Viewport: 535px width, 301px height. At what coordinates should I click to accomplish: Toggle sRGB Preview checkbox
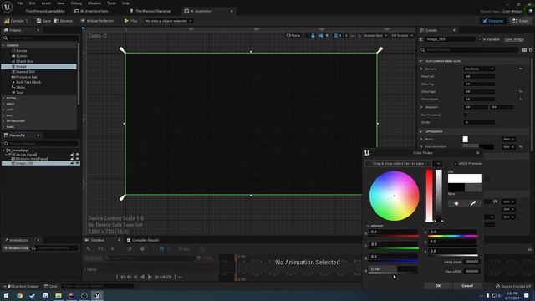tap(456, 164)
